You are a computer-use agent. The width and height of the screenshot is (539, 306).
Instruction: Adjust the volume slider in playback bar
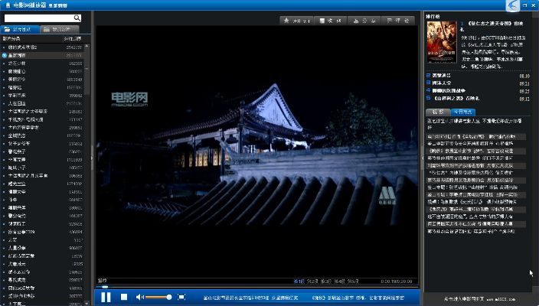click(x=158, y=297)
